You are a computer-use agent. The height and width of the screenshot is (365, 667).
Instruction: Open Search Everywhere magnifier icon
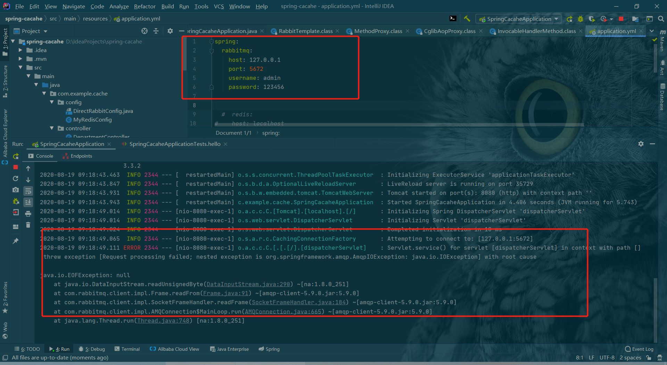[661, 19]
